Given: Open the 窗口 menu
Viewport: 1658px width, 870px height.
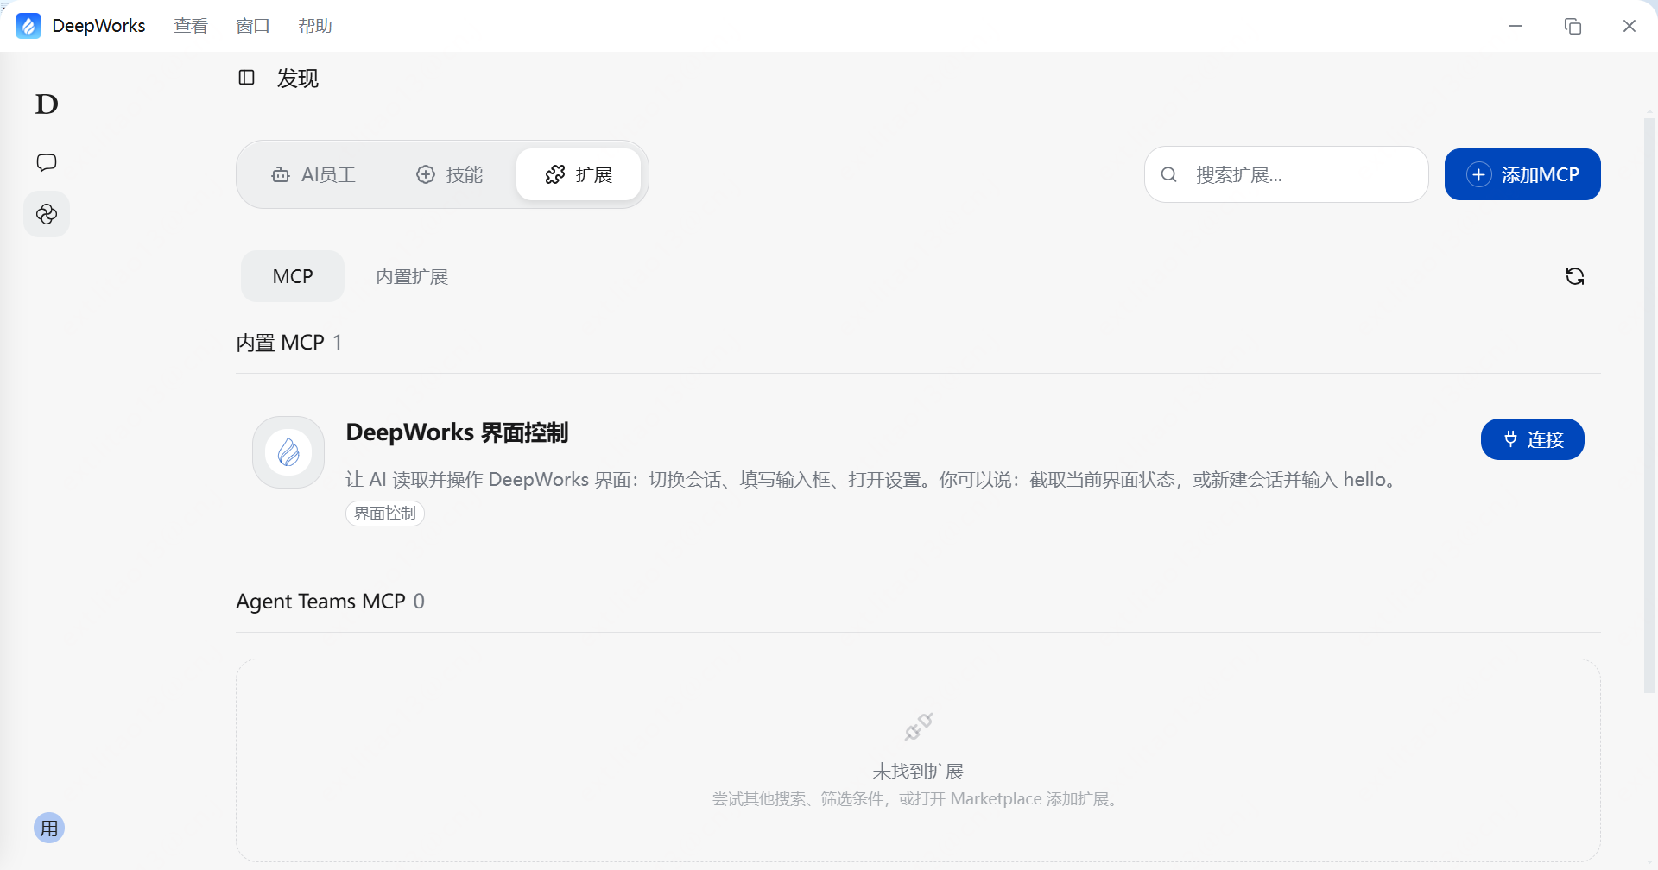Looking at the screenshot, I should 253,26.
